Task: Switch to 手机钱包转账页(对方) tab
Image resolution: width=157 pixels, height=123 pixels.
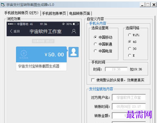Action: [x=22, y=13]
